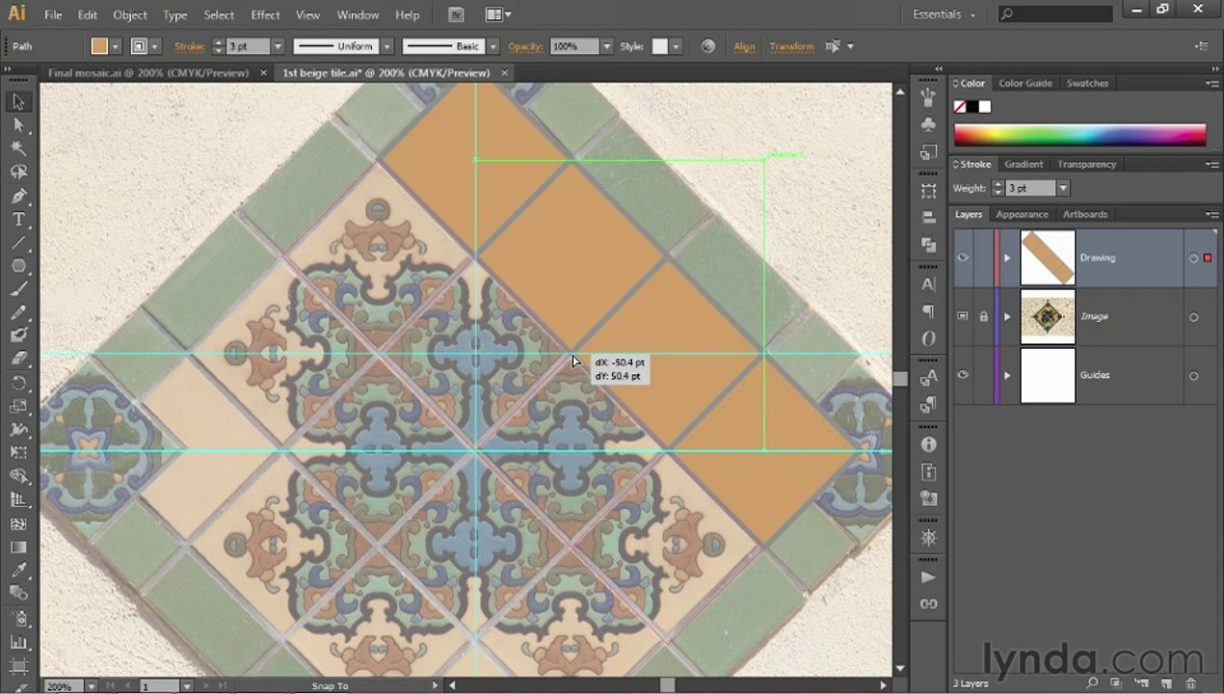Image resolution: width=1224 pixels, height=694 pixels.
Task: Toggle visibility of the Image layer
Action: coord(963,316)
